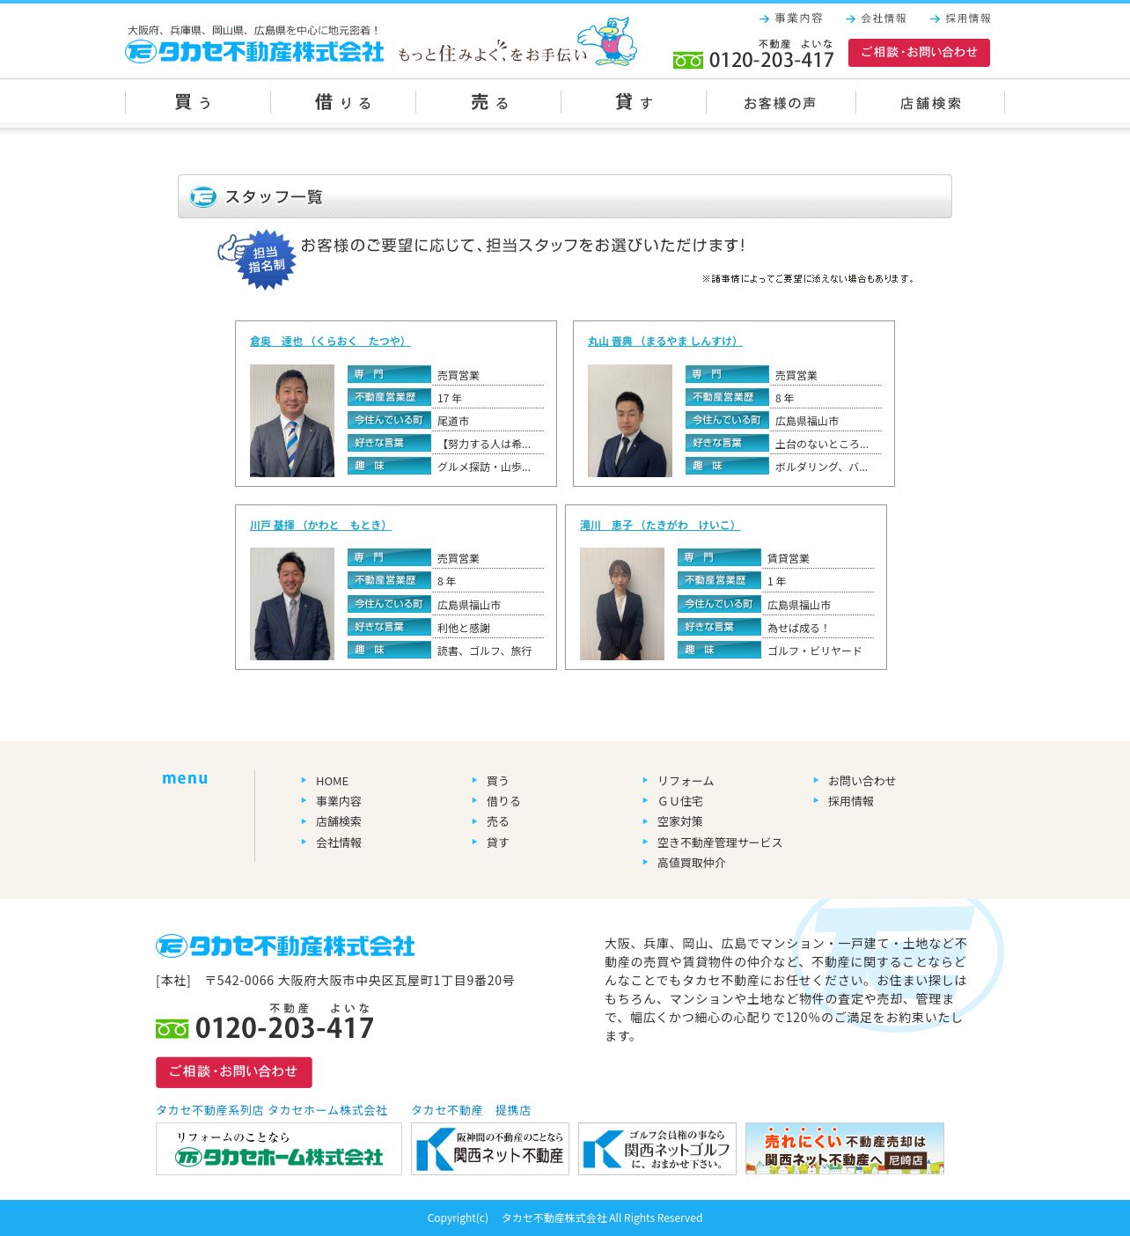Image resolution: width=1130 pixels, height=1236 pixels.
Task: Click the 好きな言葉 label in 滝川's card
Action: (719, 627)
